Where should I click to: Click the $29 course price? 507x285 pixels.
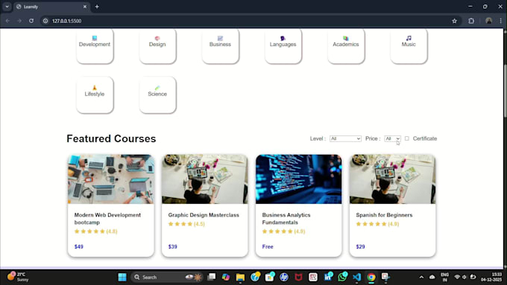[361, 246]
